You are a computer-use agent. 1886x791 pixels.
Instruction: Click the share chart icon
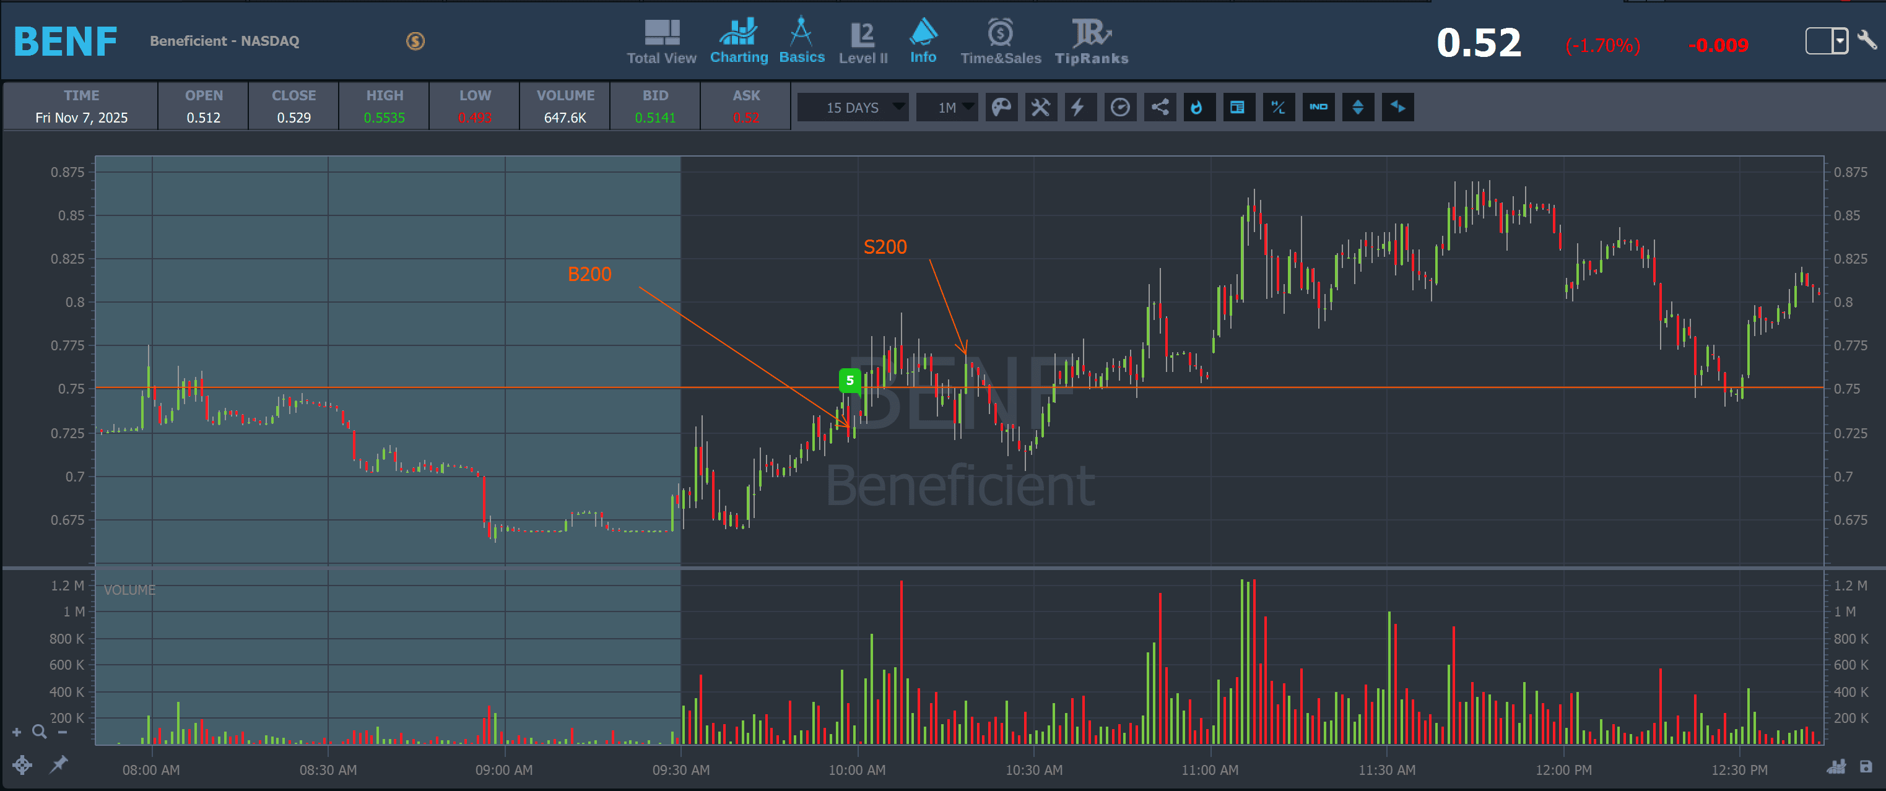pyautogui.click(x=1160, y=108)
